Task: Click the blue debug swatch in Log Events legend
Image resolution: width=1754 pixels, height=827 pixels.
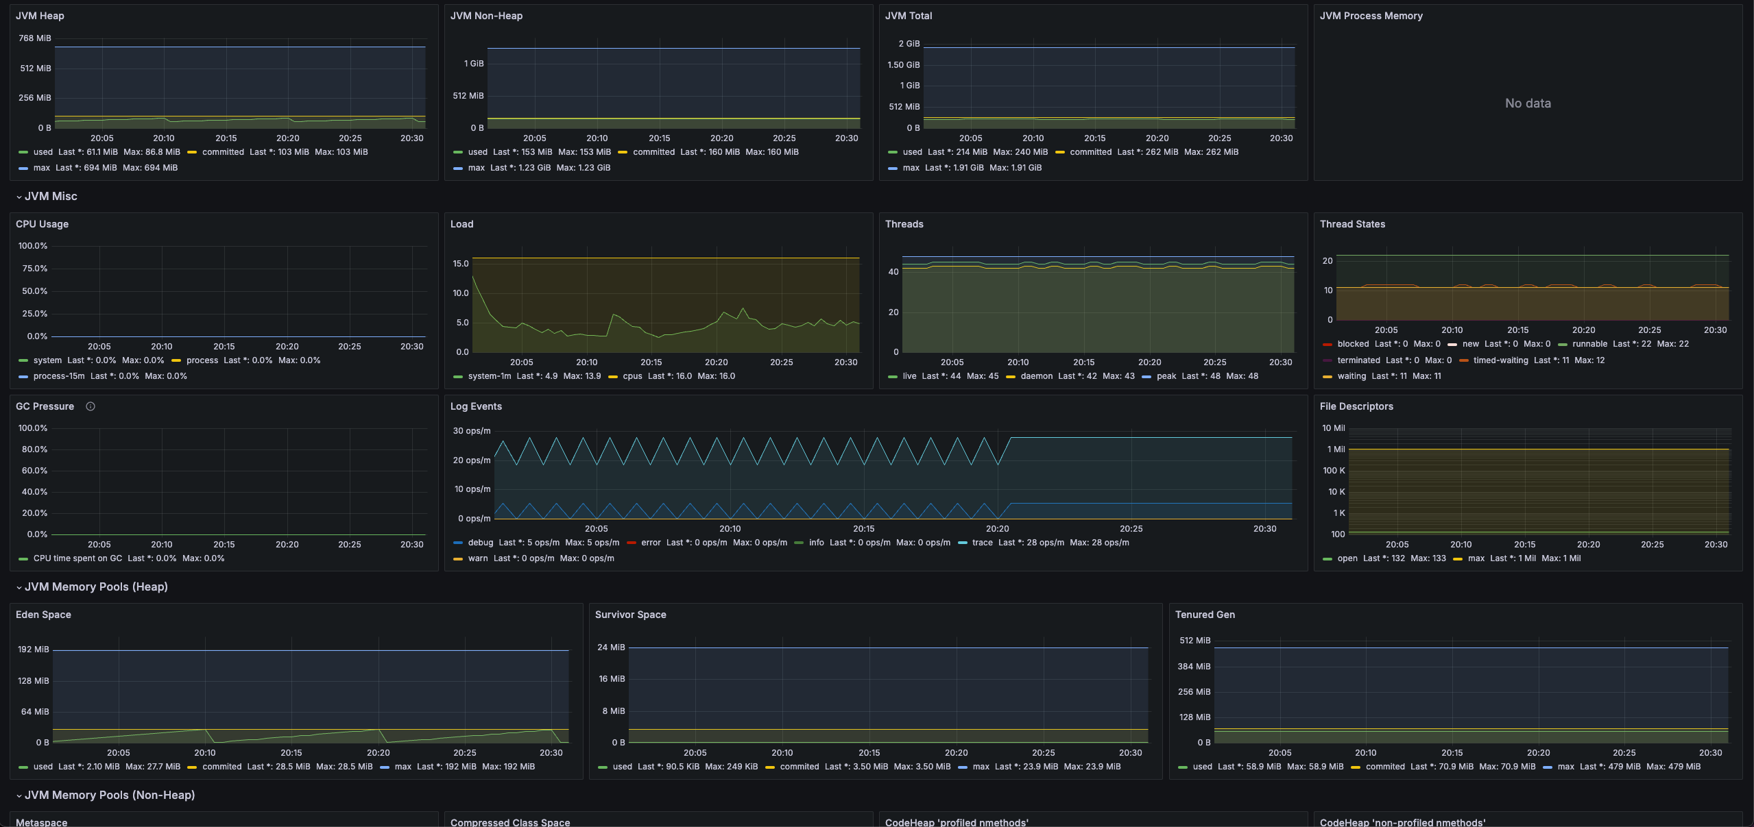Action: pyautogui.click(x=458, y=543)
